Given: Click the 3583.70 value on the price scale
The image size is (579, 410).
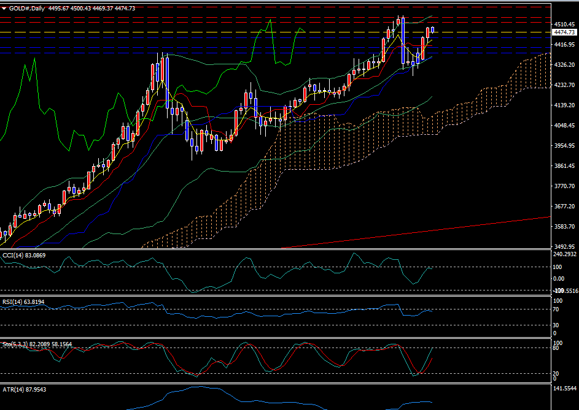Looking at the screenshot, I should point(563,227).
